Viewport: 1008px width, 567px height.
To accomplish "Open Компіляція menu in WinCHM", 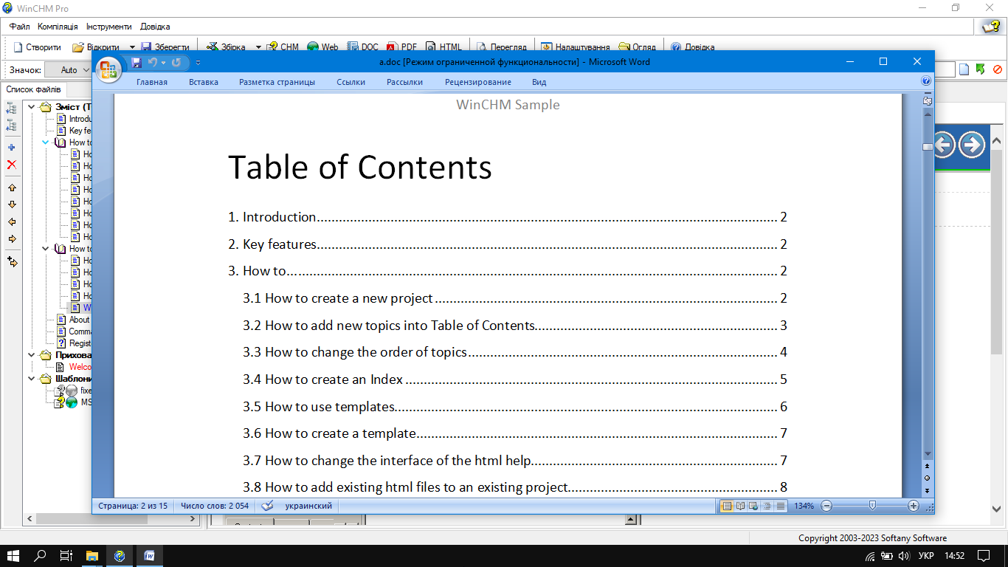I will [58, 27].
